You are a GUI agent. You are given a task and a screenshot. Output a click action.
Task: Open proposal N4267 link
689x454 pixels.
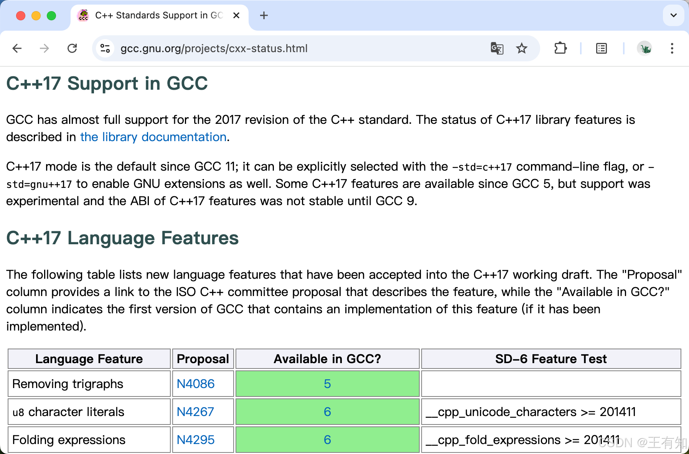[195, 412]
